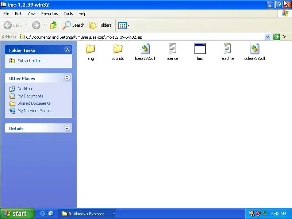Click the Forward navigation arrow
Image resolution: width=292 pixels, height=219 pixels.
pyautogui.click(x=36, y=25)
